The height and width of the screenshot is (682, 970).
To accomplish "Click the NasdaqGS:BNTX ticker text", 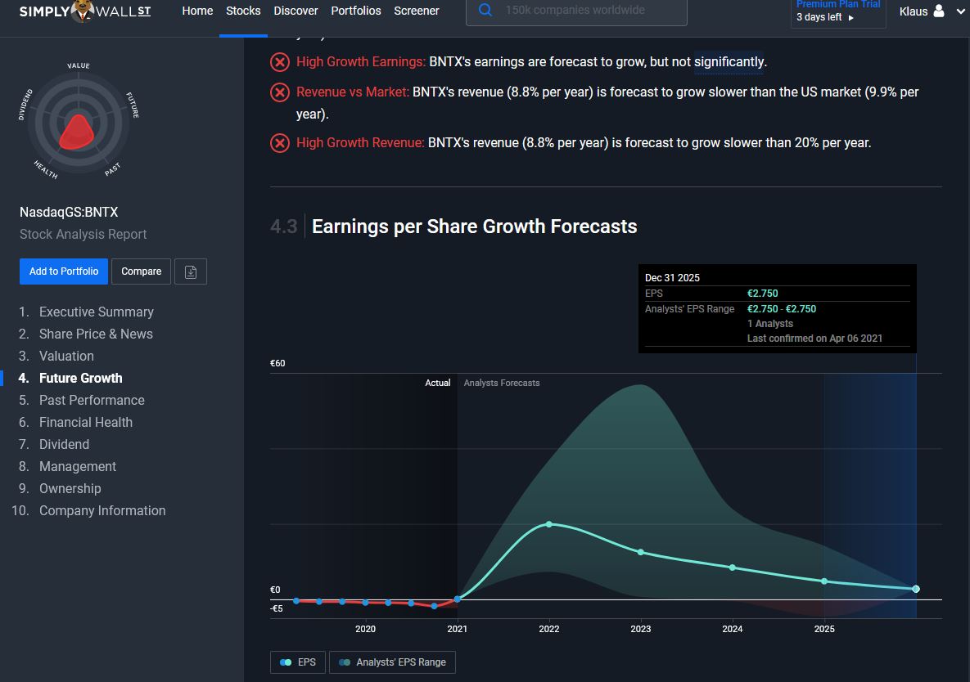I will (69, 213).
